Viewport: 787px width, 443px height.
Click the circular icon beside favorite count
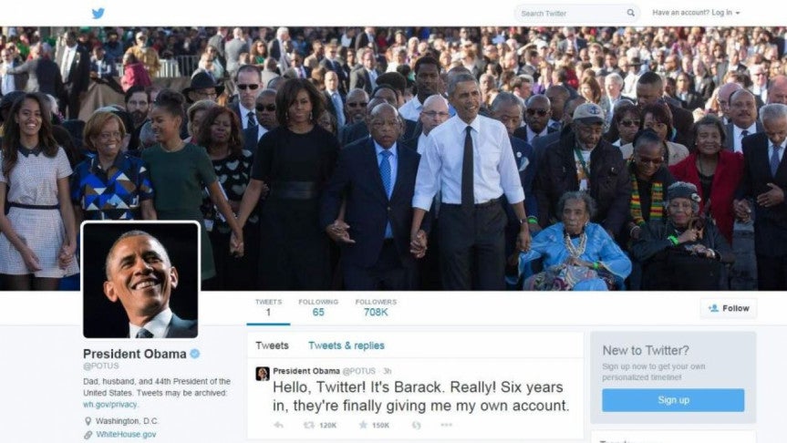click(416, 425)
